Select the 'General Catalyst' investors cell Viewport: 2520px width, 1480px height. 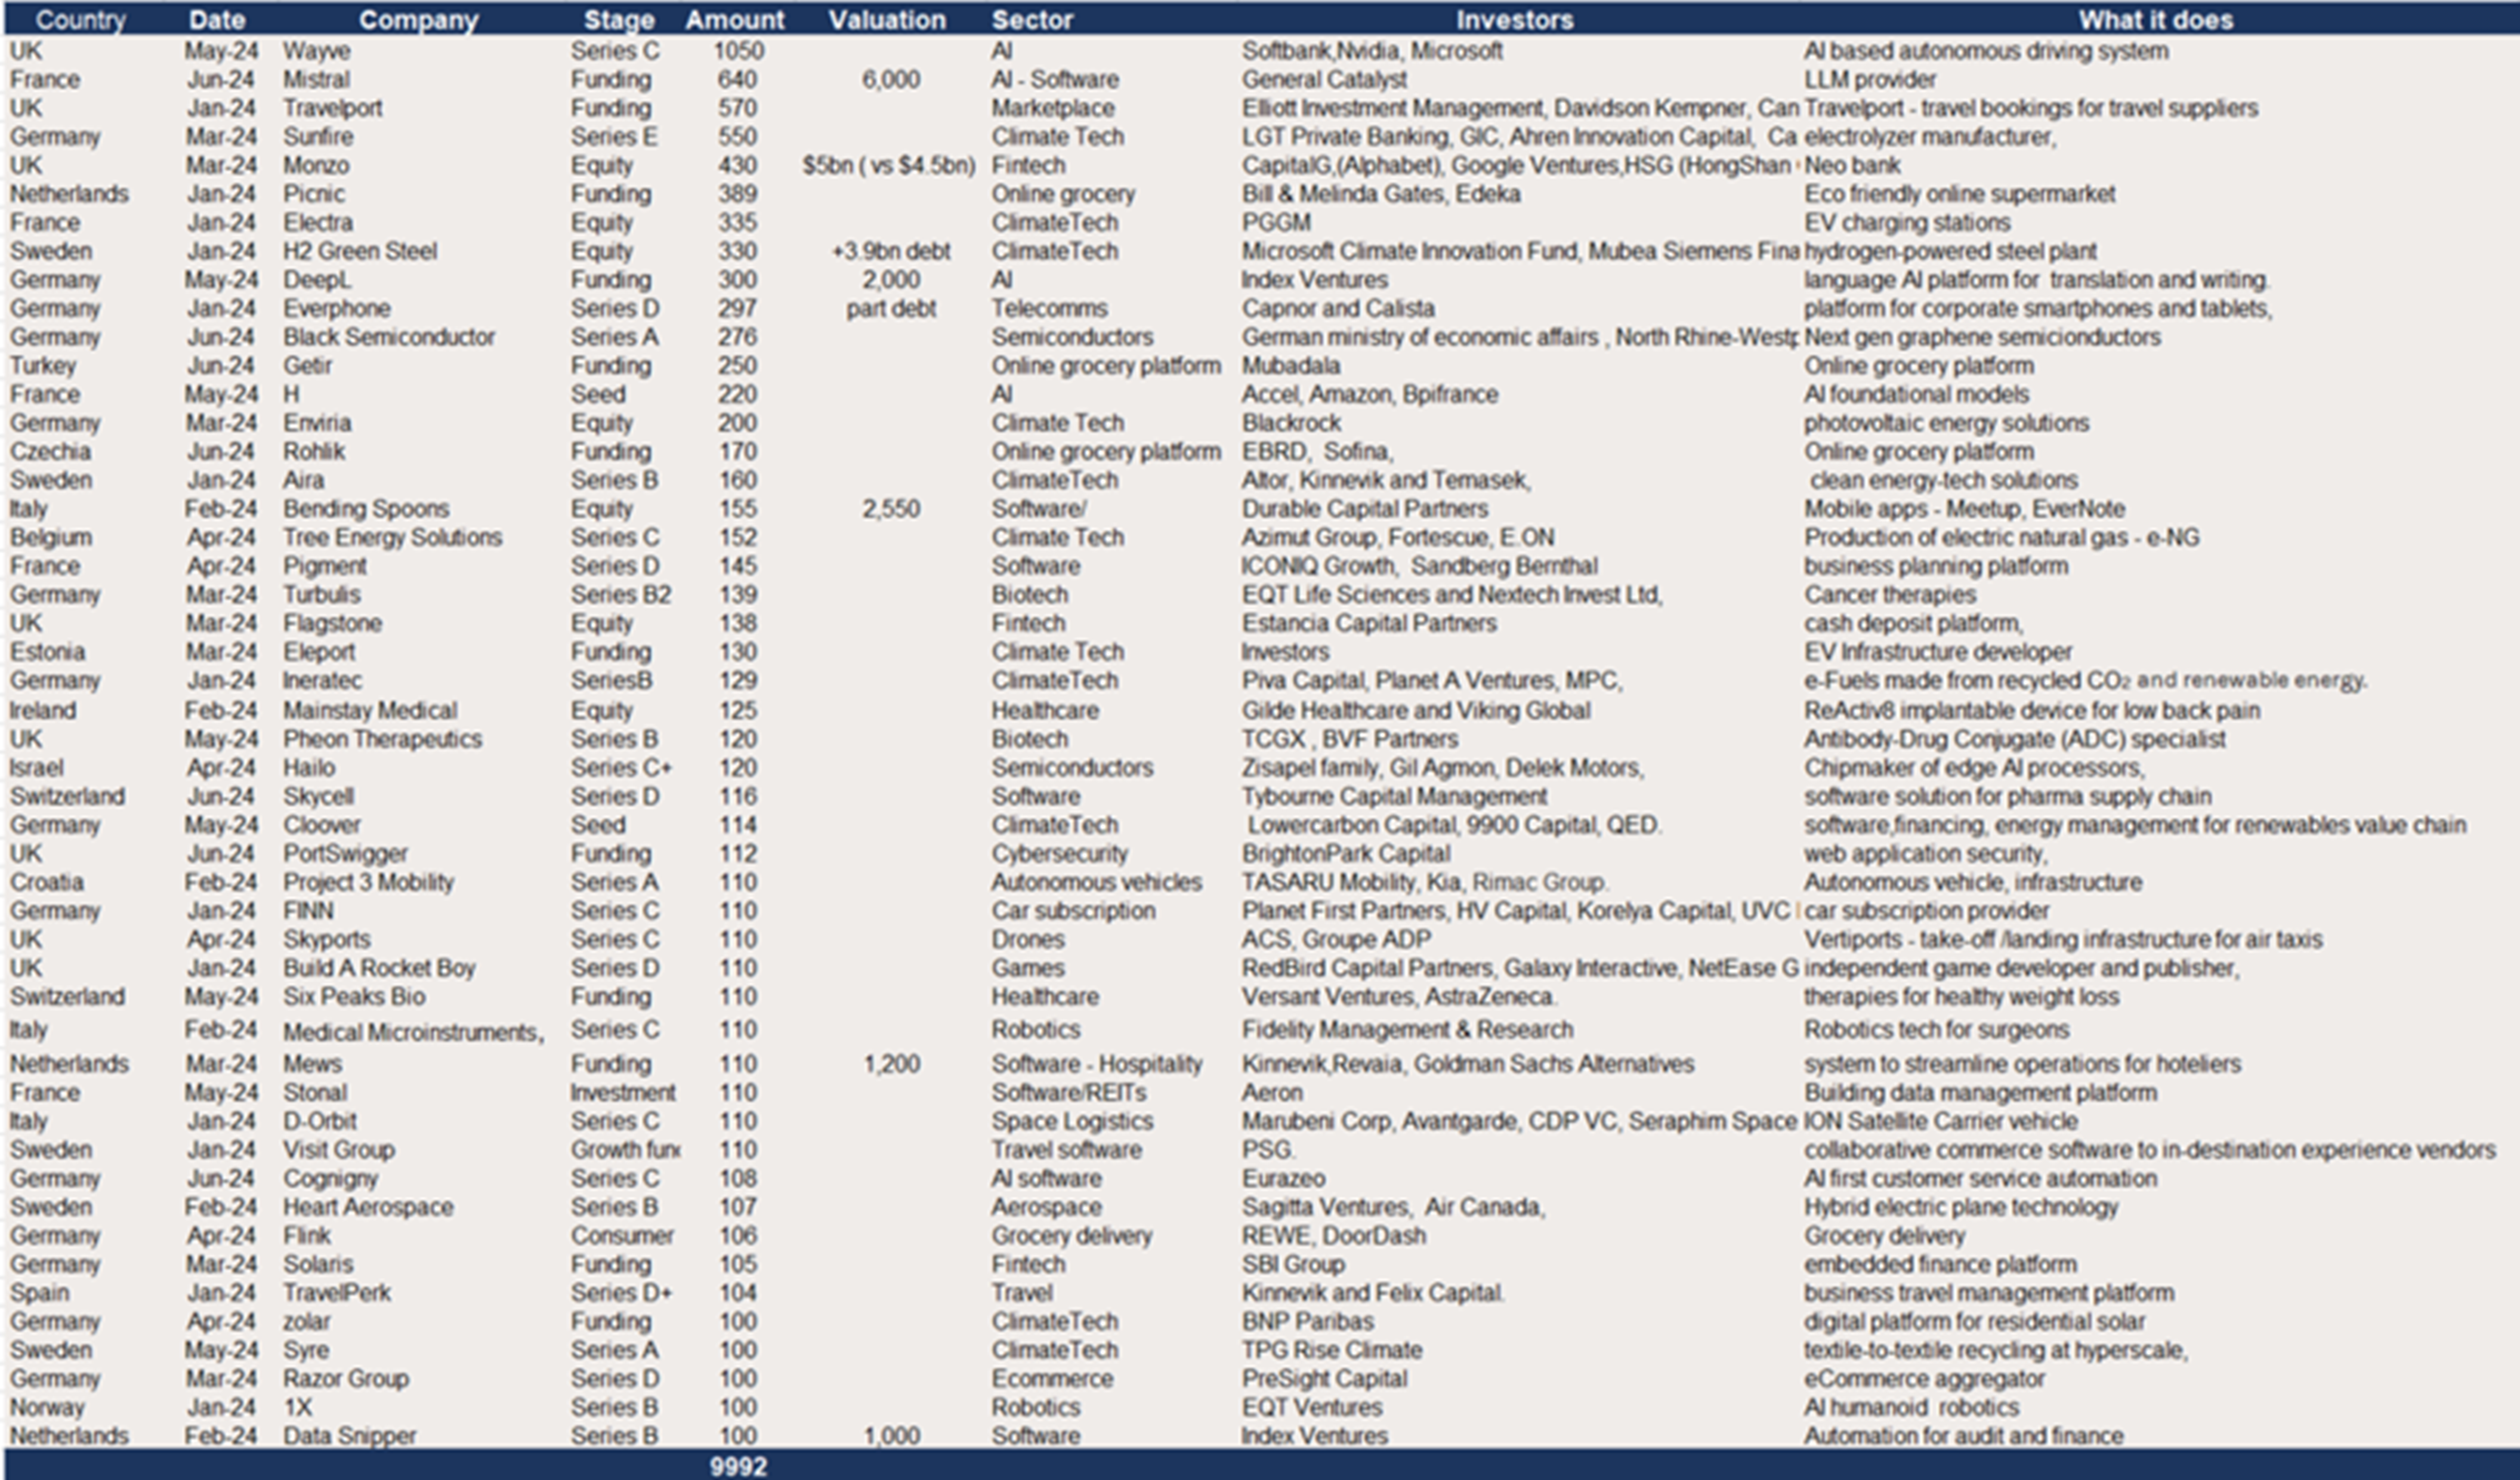click(x=1324, y=79)
